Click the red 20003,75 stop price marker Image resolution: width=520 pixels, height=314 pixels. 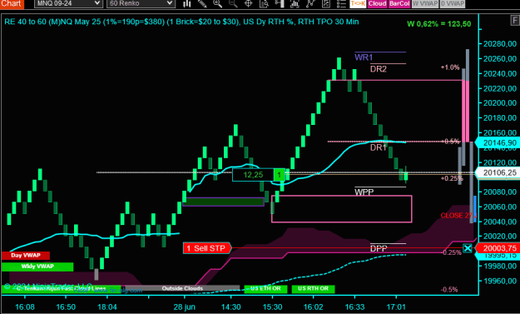pos(498,248)
